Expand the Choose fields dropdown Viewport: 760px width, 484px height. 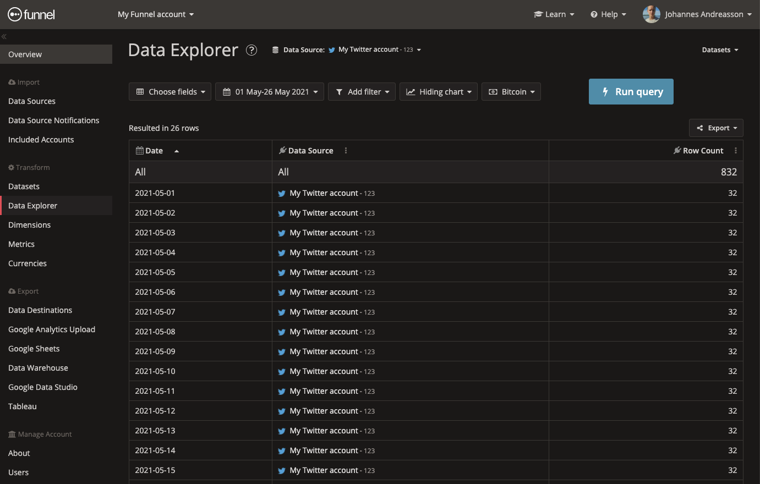(170, 92)
